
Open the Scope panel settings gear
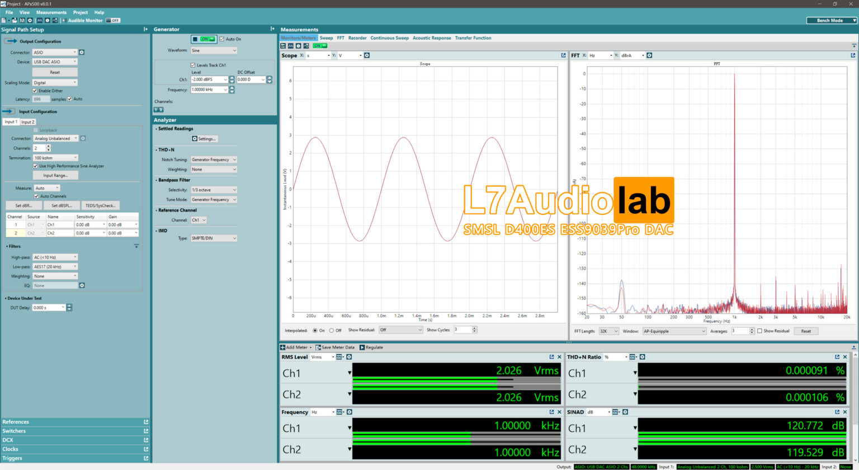[x=367, y=55]
